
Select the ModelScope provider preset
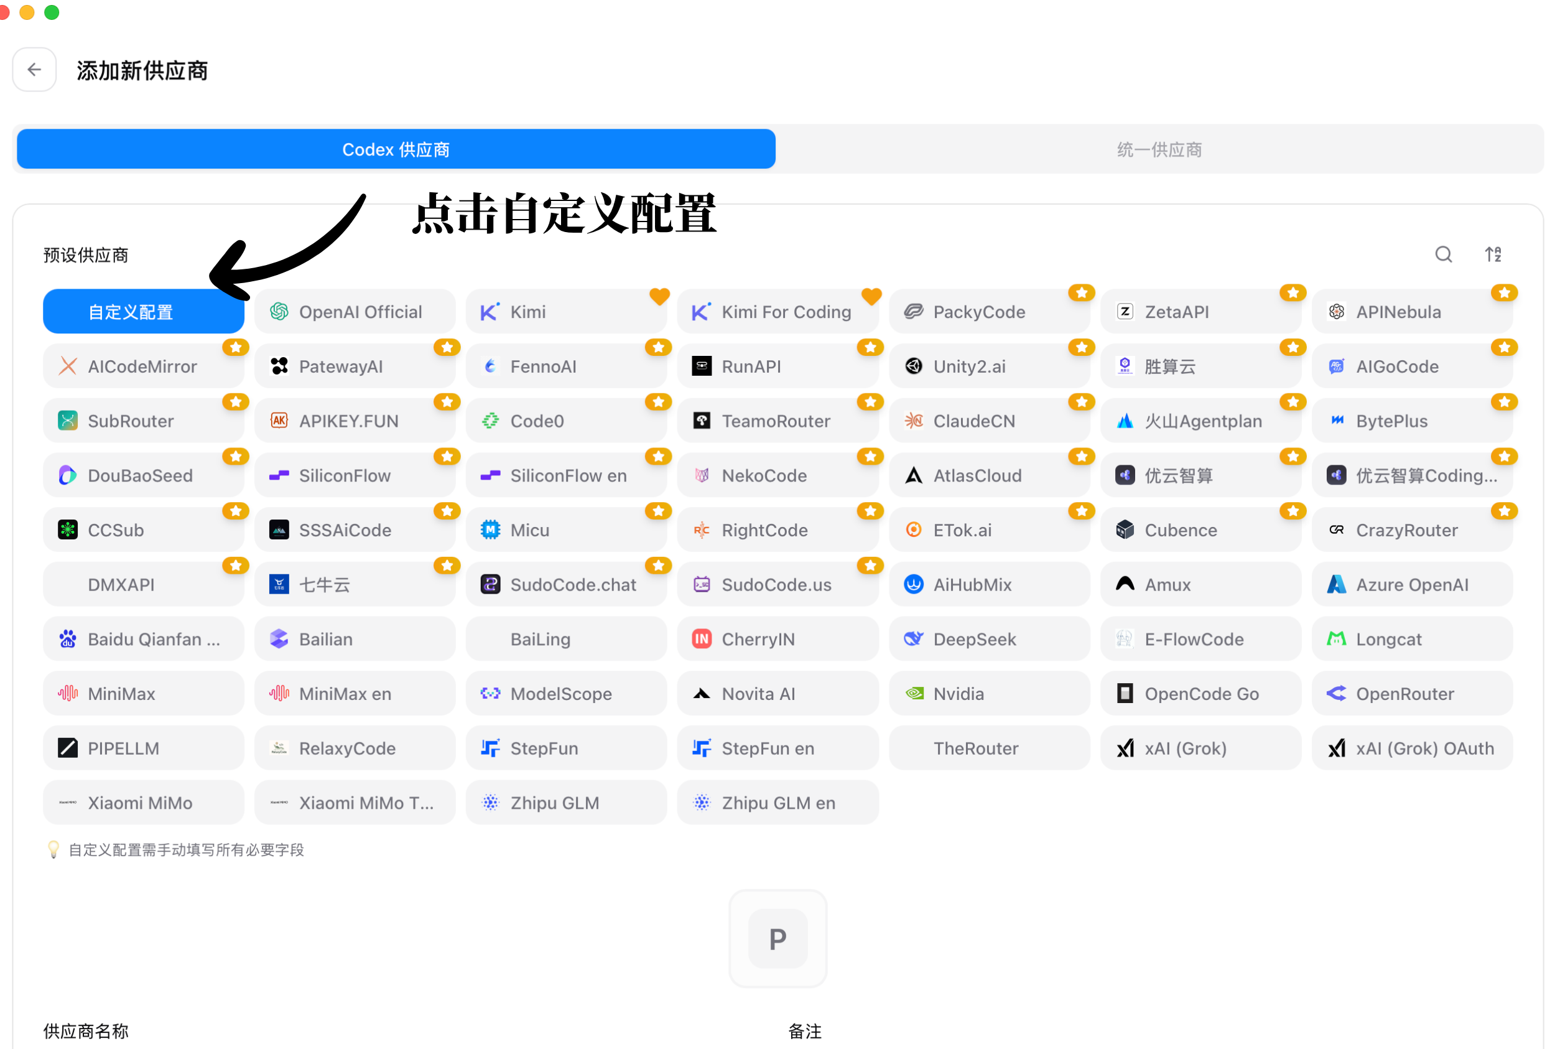click(x=567, y=694)
